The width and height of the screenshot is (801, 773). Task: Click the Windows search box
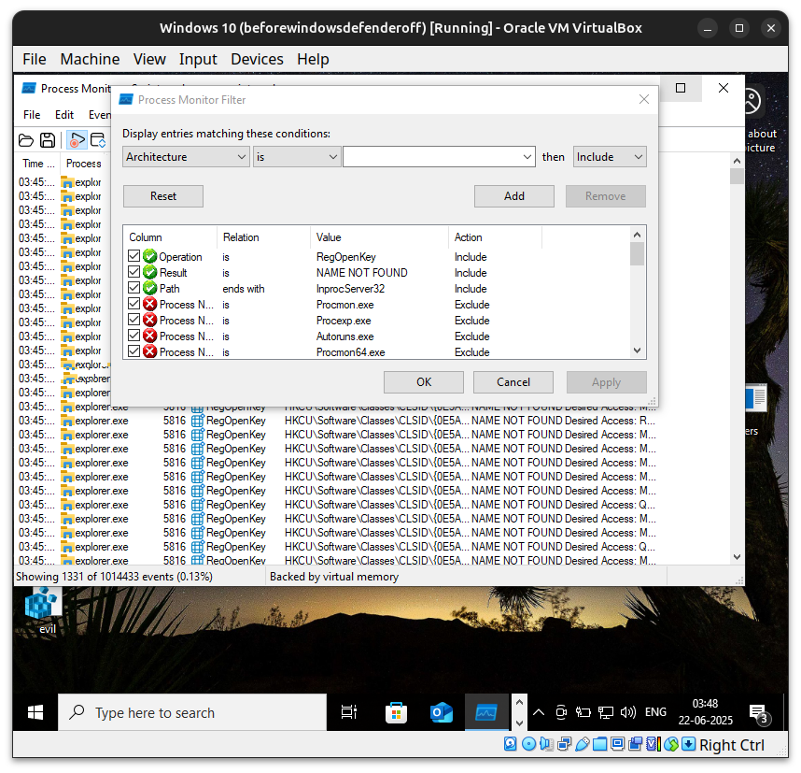tap(192, 712)
